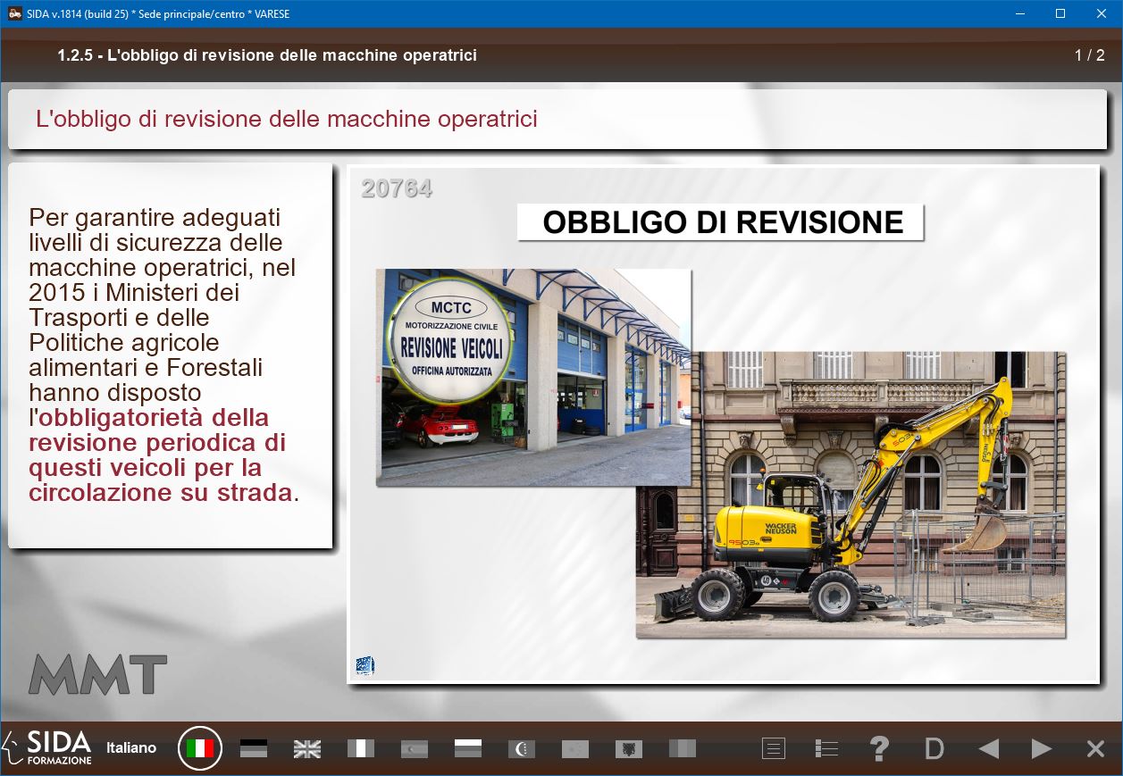Choose the British flag for English
This screenshot has width=1123, height=776.
[x=307, y=748]
